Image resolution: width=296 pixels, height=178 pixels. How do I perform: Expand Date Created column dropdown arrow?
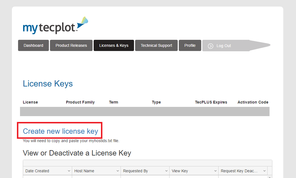[69, 171]
